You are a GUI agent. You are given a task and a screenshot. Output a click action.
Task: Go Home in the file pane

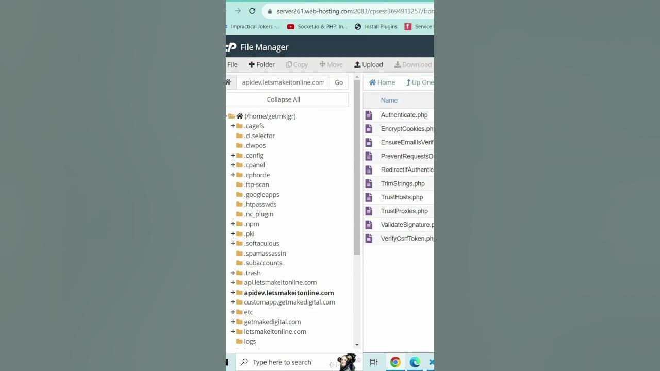click(382, 82)
